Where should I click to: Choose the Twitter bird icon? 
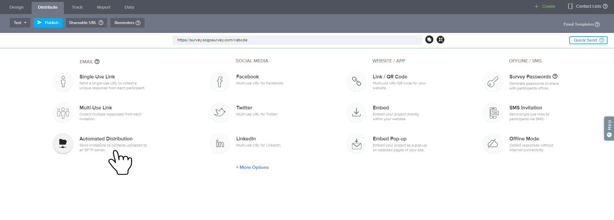[x=220, y=113]
